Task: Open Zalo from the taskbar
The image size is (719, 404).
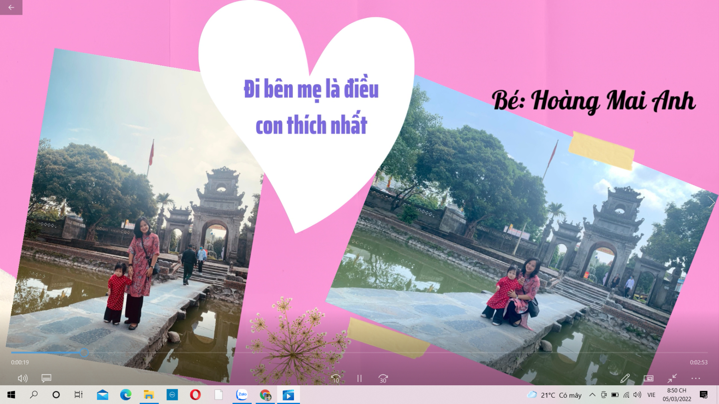Action: tap(242, 395)
